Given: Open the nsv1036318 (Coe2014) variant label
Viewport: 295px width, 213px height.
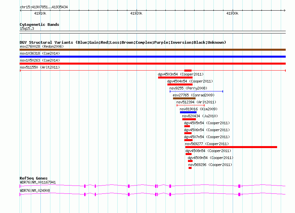Looking at the screenshot, I should pyautogui.click(x=40, y=53).
